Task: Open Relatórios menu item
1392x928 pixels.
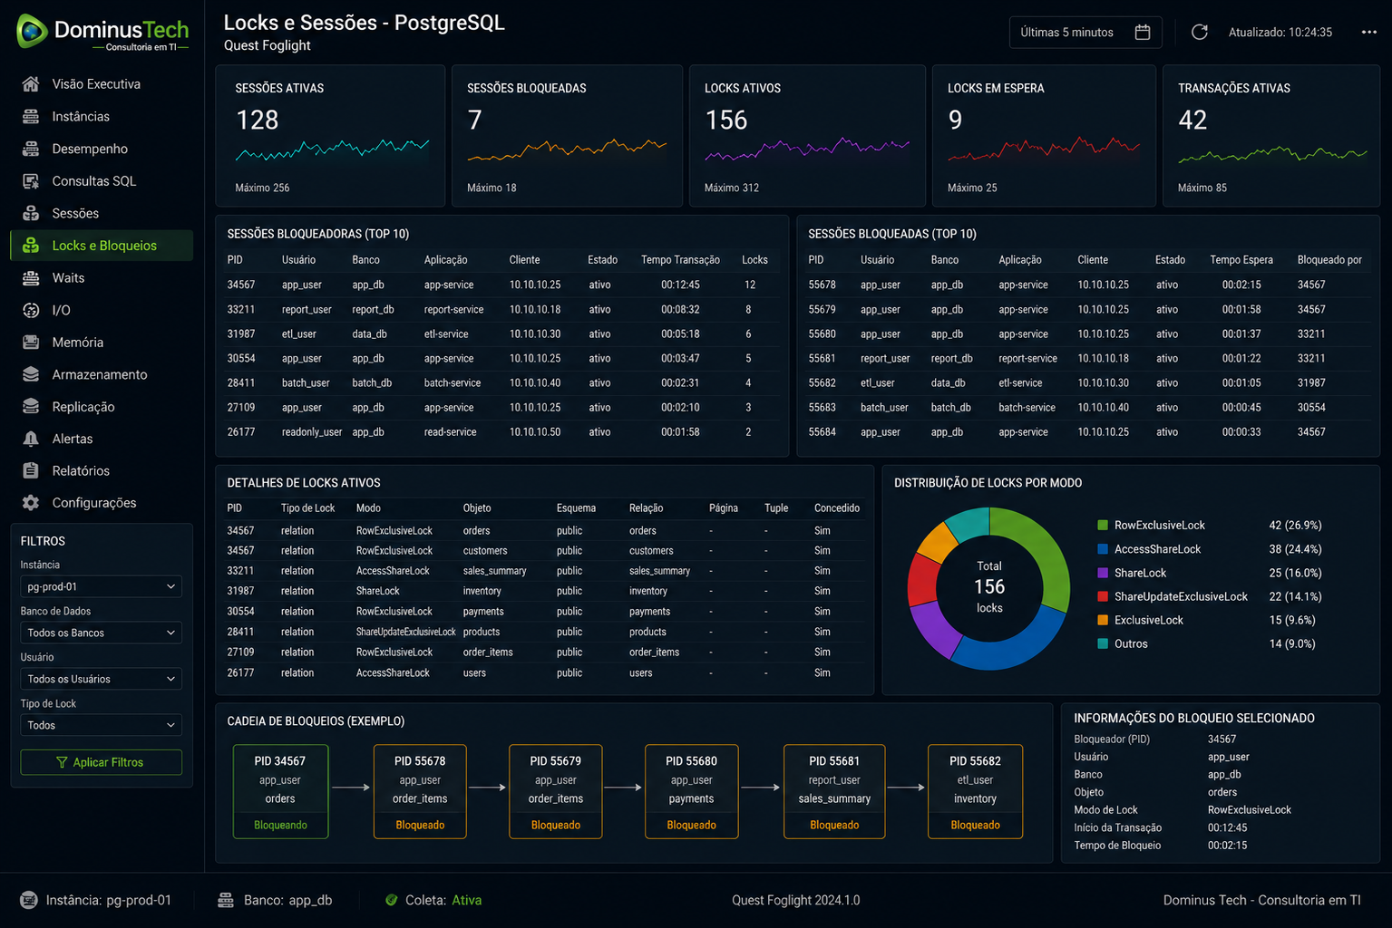Action: tap(102, 471)
